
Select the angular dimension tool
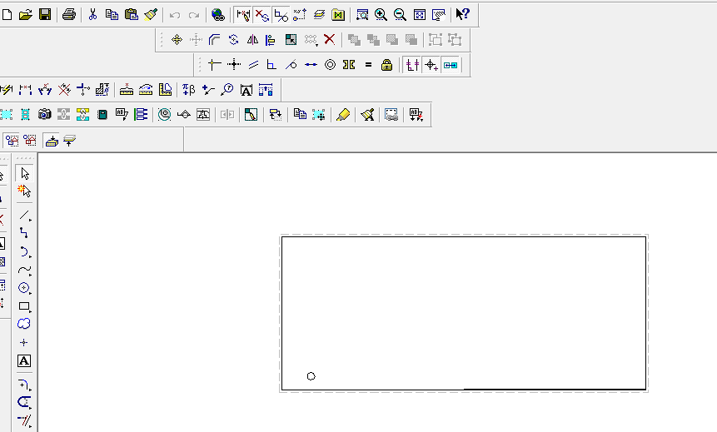point(45,90)
